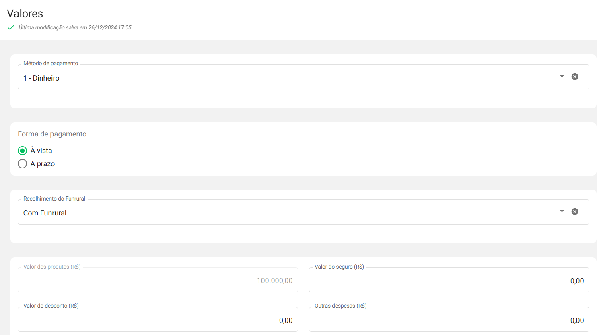Click the disabled Valor dos produtos field

pos(158,281)
